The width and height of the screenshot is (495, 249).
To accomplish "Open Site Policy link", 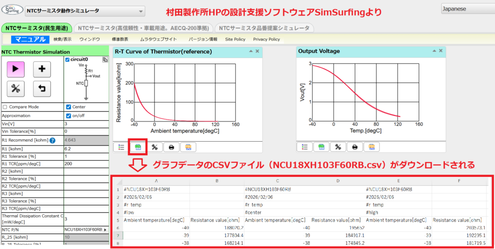I will coord(235,40).
